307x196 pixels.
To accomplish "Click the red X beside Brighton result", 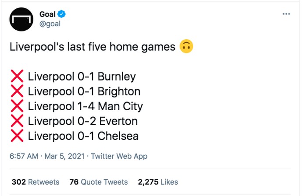I will click(17, 92).
